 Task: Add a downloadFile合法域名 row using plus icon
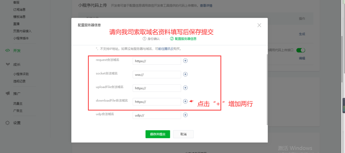pyautogui.click(x=185, y=101)
